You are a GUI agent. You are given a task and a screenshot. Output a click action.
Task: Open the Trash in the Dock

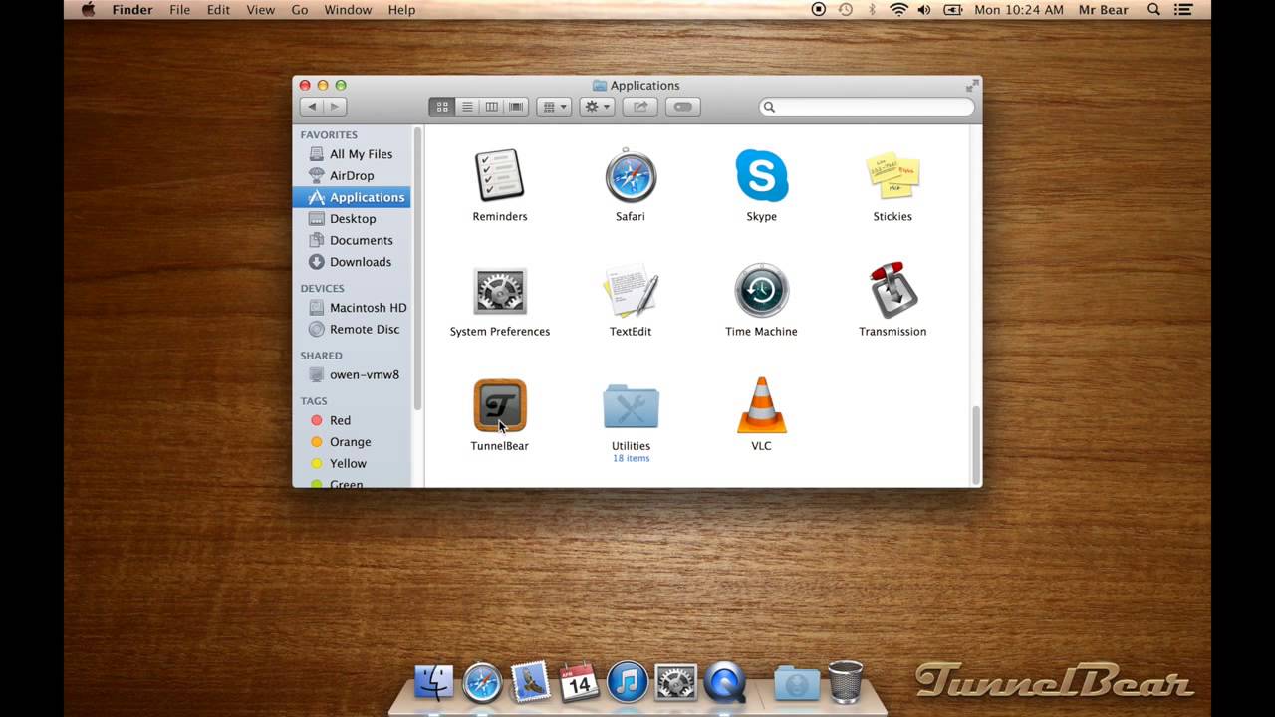845,682
